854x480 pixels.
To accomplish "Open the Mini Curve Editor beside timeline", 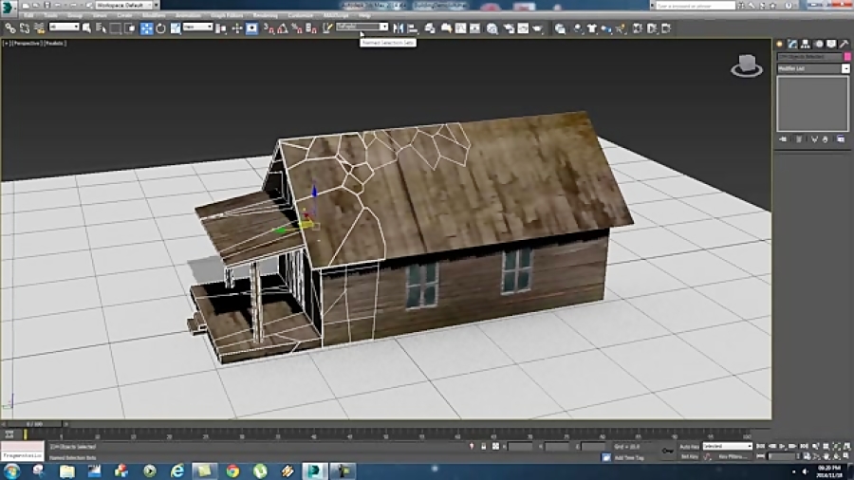I will 9,434.
